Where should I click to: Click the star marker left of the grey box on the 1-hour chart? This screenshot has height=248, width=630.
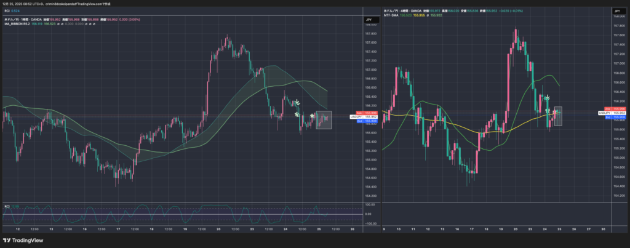312,116
